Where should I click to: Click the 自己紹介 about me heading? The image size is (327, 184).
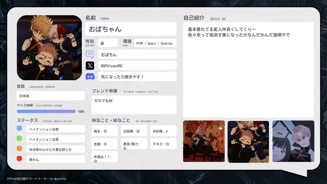coord(205,18)
